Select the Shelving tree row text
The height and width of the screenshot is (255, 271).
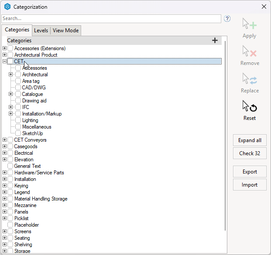point(23,245)
